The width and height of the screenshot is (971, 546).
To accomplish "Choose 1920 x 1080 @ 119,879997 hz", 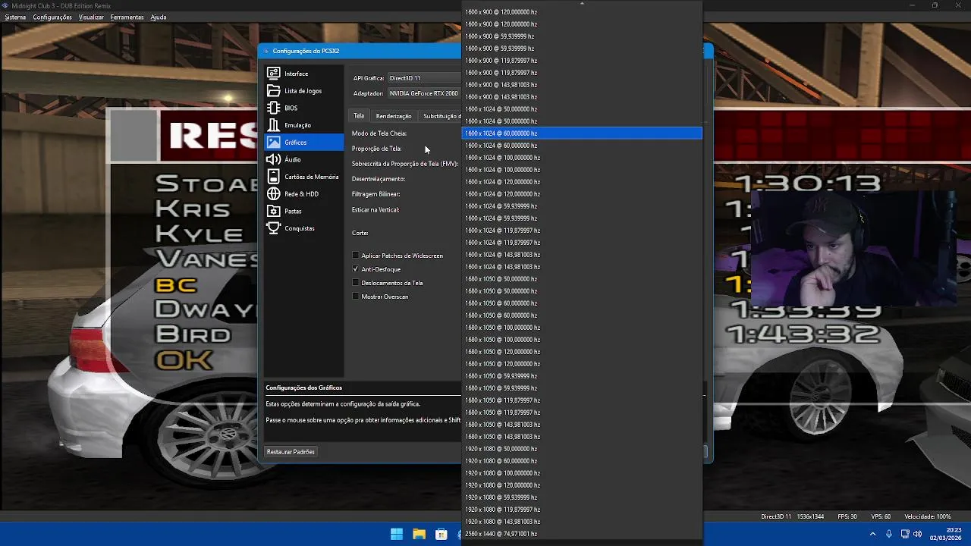I will point(582,510).
